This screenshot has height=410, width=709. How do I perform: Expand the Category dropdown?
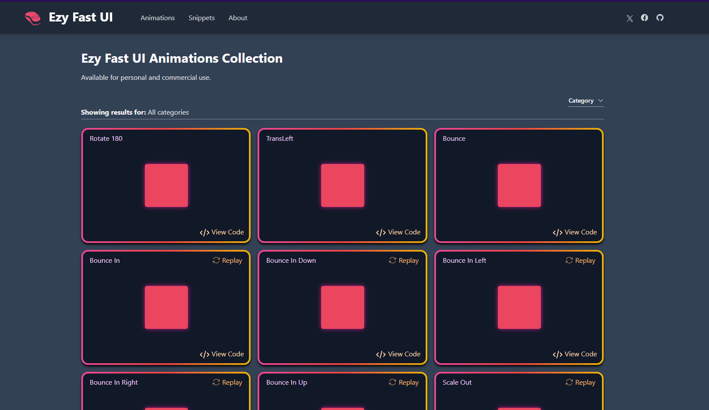(586, 100)
